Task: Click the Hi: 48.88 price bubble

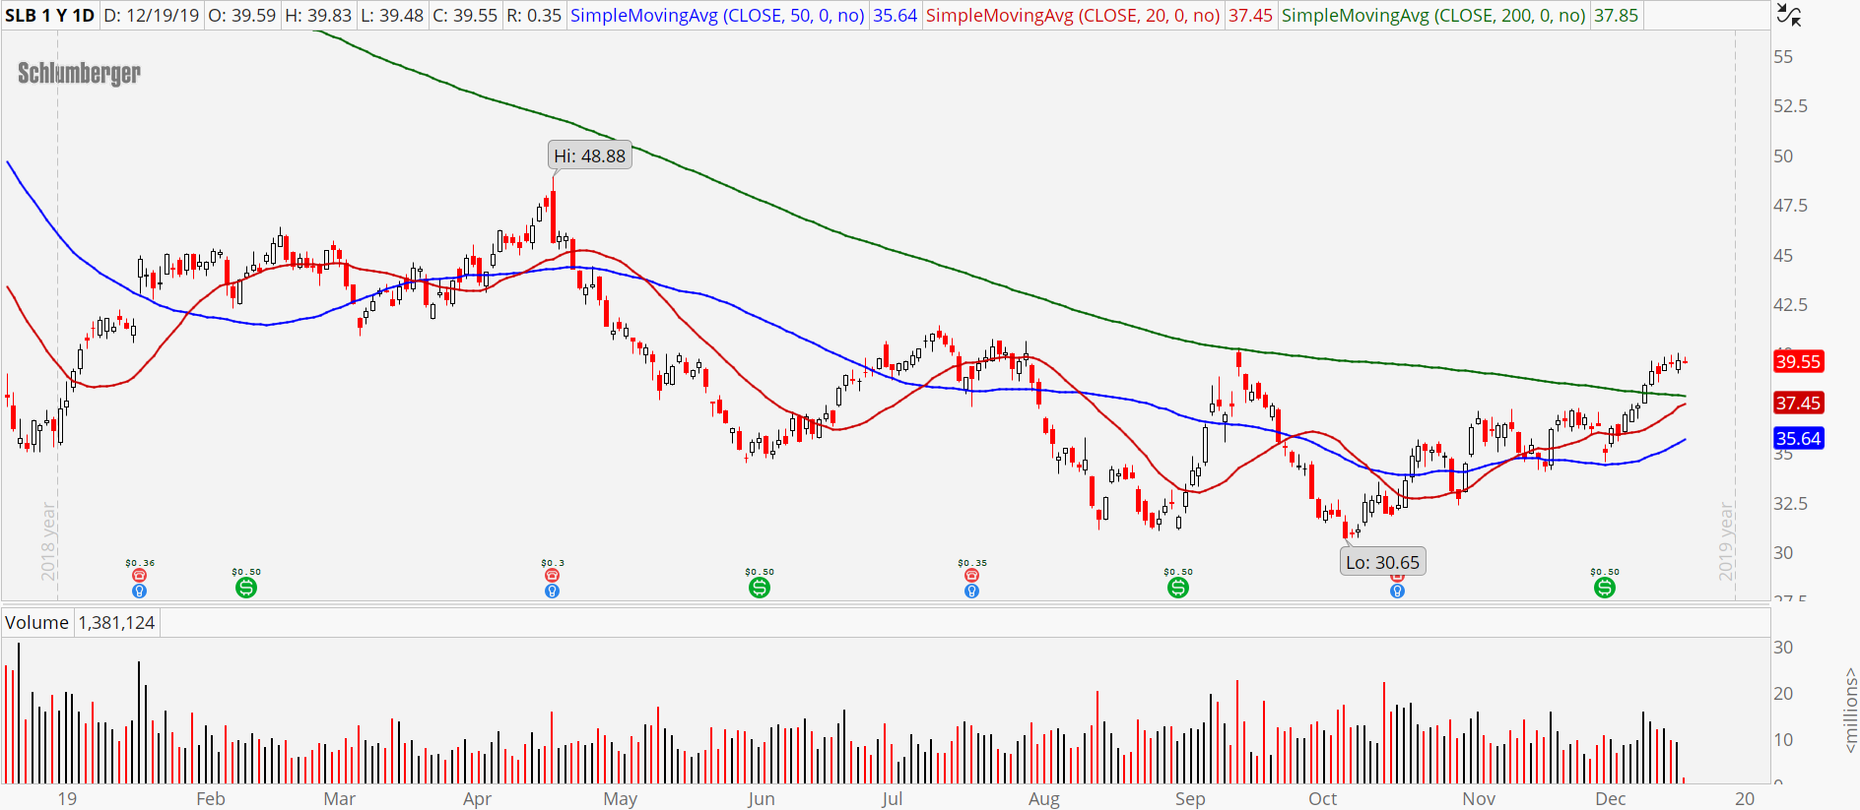Action: click(589, 156)
